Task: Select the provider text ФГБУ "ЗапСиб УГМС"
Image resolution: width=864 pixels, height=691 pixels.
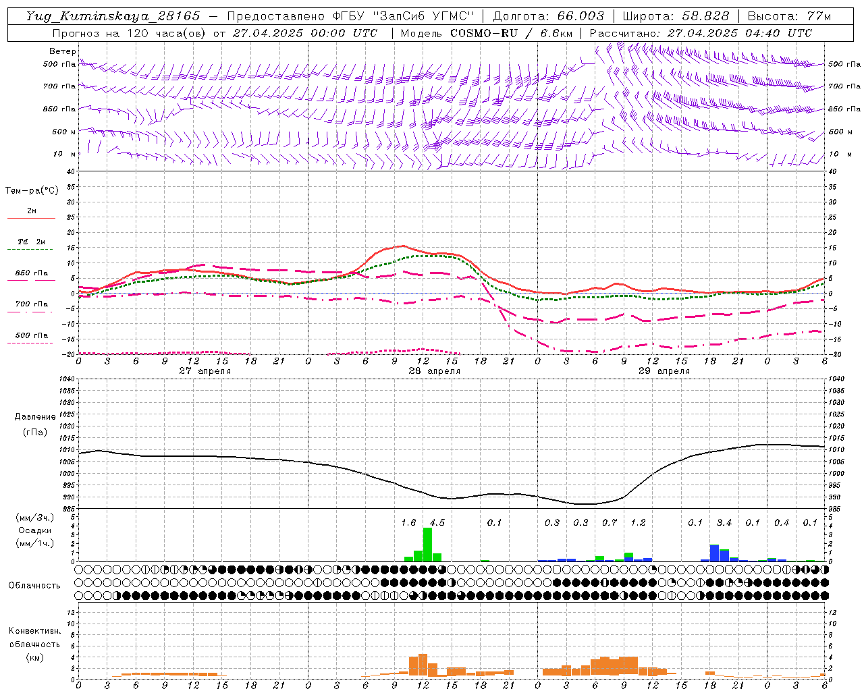Action: tap(403, 16)
